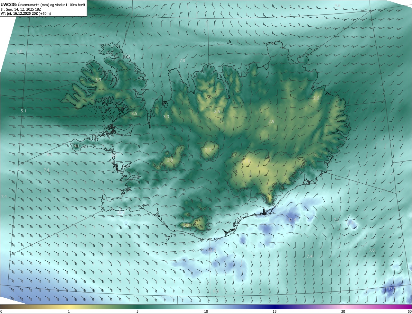Screen dimensions: 412x314
Task: Click the 8.0 value label on the map
Action: [20, 52]
